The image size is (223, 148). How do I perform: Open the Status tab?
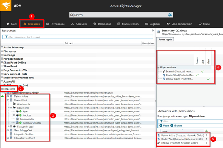point(204,24)
